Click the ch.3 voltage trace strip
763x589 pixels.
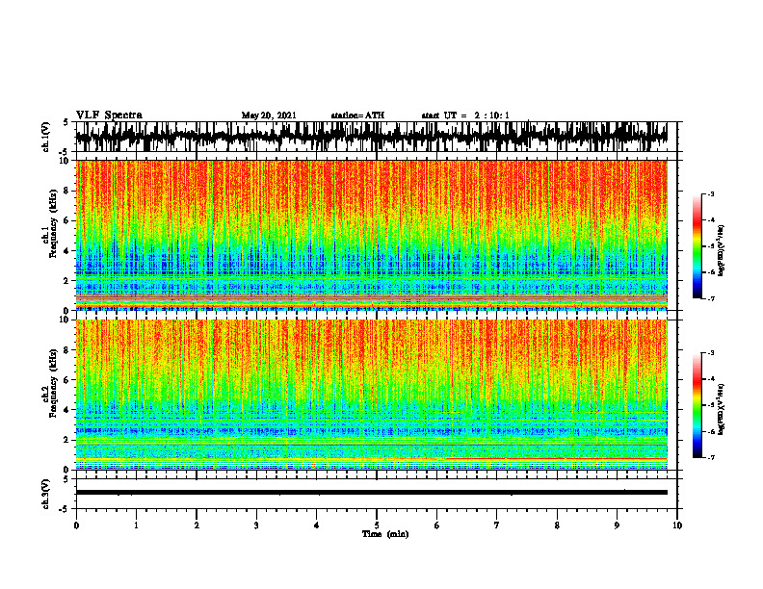coord(371,493)
